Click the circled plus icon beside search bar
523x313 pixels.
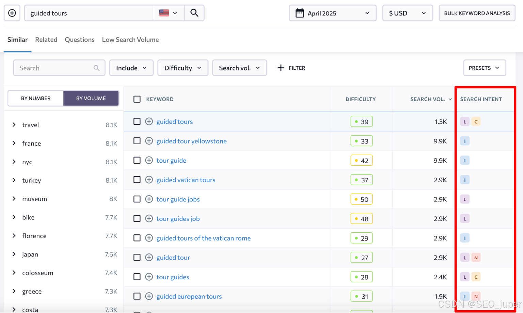(x=12, y=13)
